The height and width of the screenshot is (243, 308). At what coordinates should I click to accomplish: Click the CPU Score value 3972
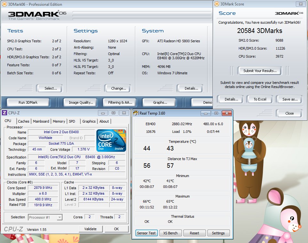pos(279,56)
